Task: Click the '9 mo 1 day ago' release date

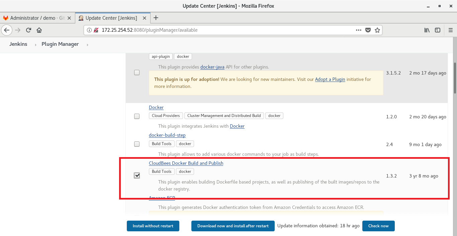Action: 425,144
